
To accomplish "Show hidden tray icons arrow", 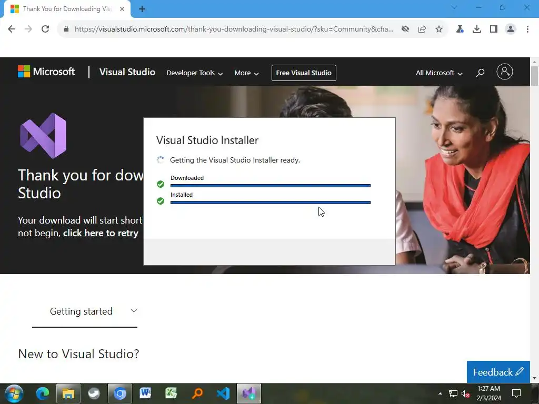I will coord(440,393).
